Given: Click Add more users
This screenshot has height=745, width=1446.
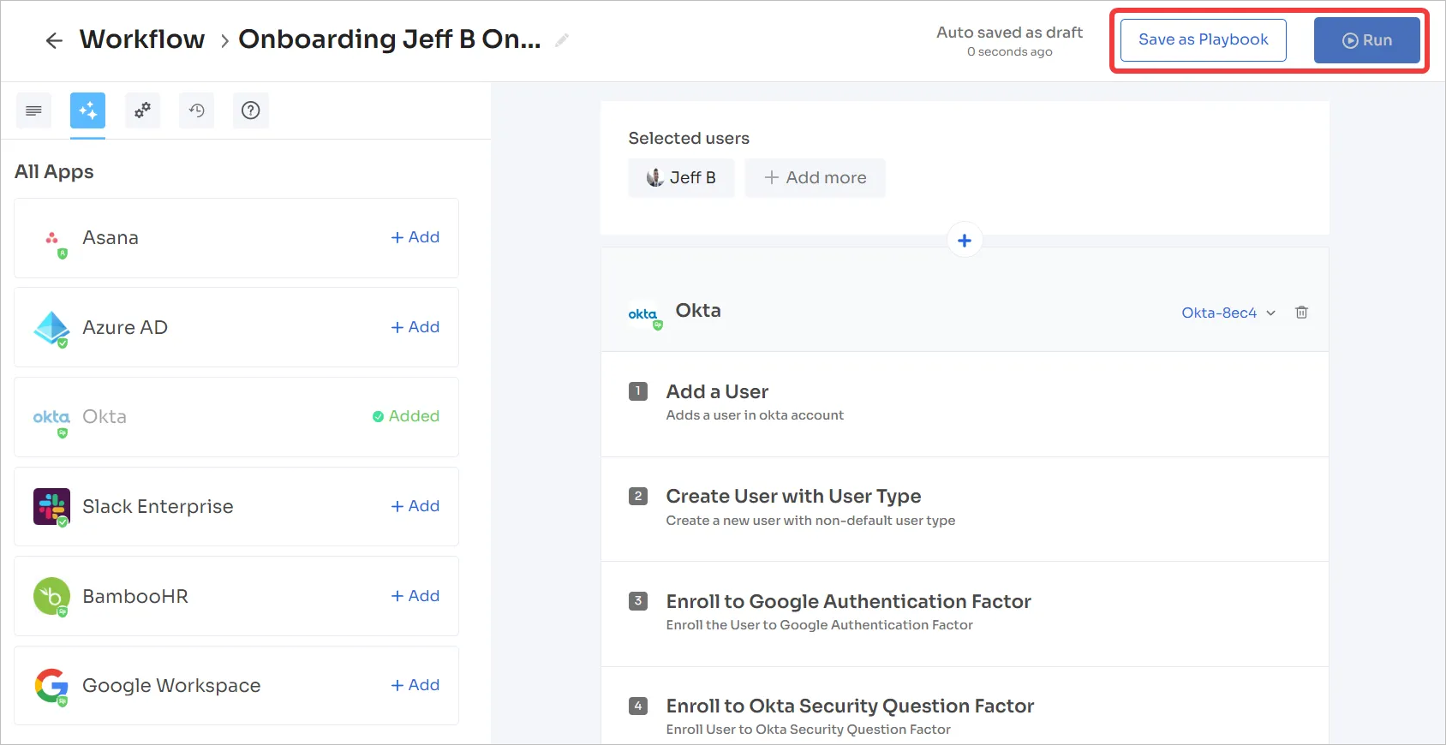Looking at the screenshot, I should [815, 177].
